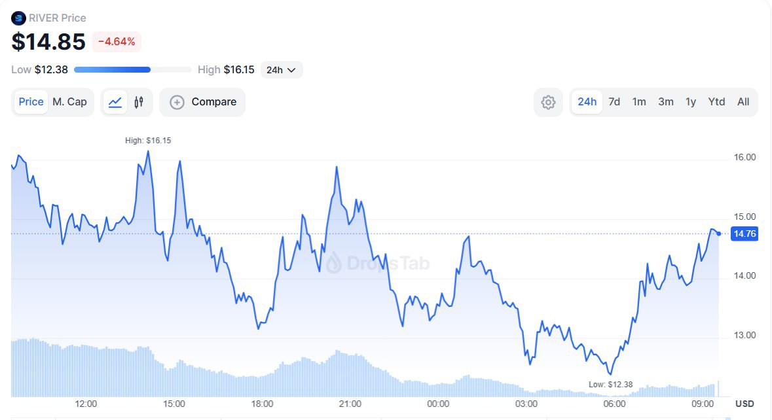This screenshot has height=420, width=772.
Task: Choose the Ytd timeframe
Action: pos(717,102)
